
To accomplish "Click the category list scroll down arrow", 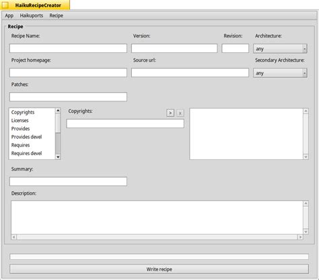I will 58,156.
